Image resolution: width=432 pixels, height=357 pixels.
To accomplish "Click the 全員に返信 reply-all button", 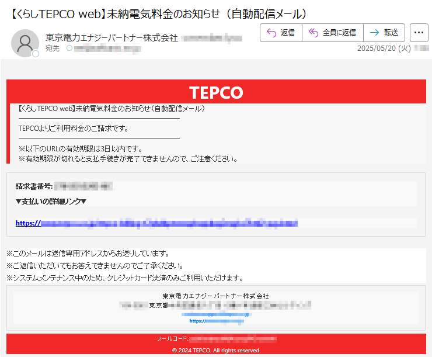I will coord(333,33).
